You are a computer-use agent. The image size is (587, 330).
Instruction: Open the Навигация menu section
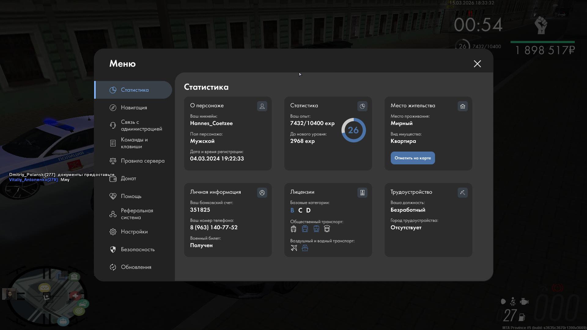[x=134, y=108]
